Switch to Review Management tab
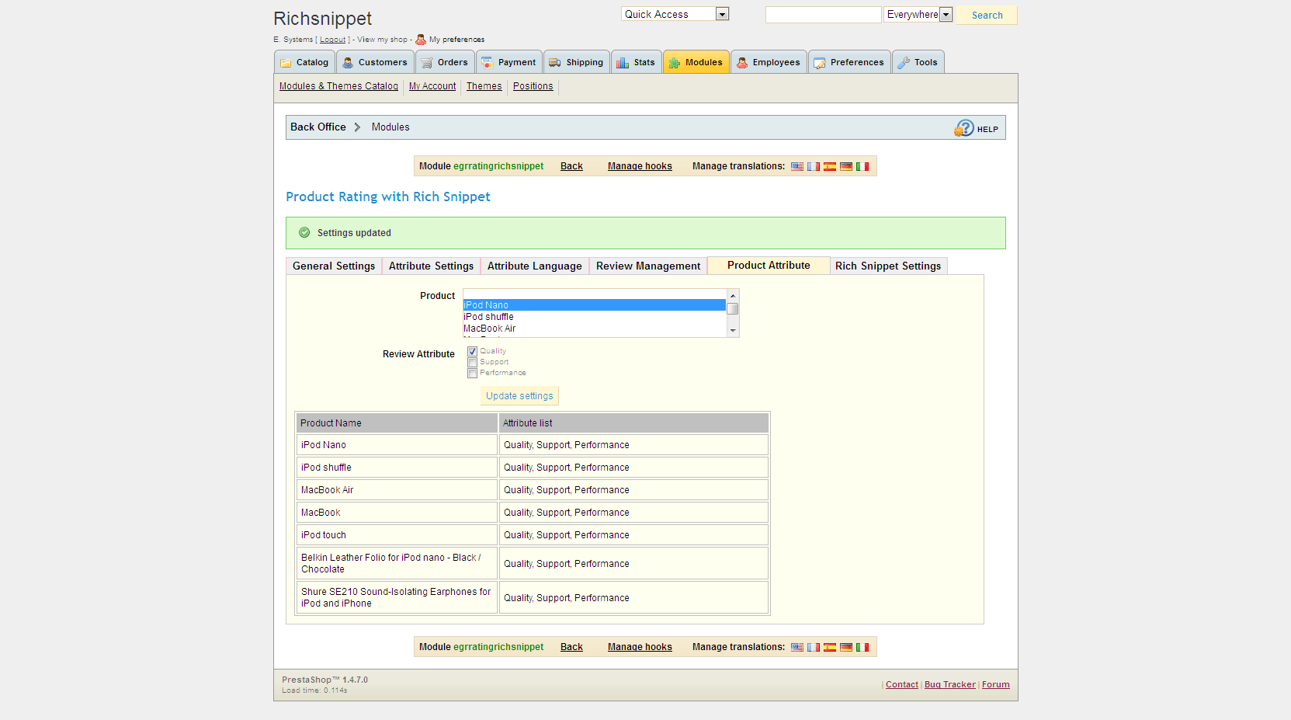 coord(648,266)
